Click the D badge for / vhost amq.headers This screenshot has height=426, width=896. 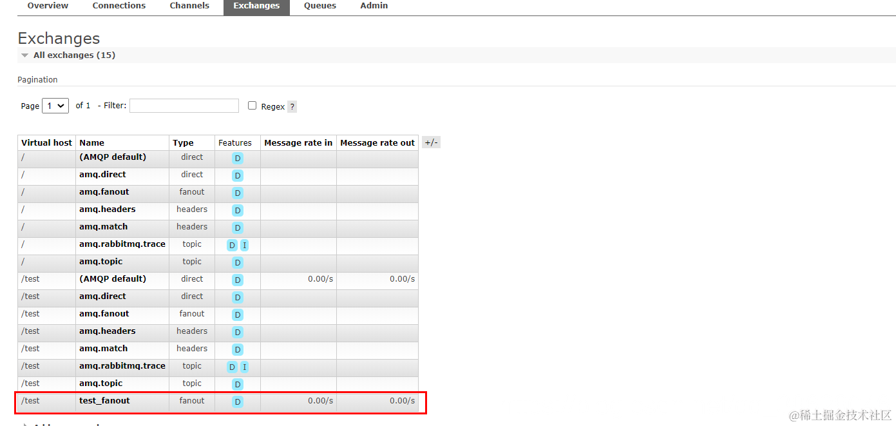(x=238, y=211)
